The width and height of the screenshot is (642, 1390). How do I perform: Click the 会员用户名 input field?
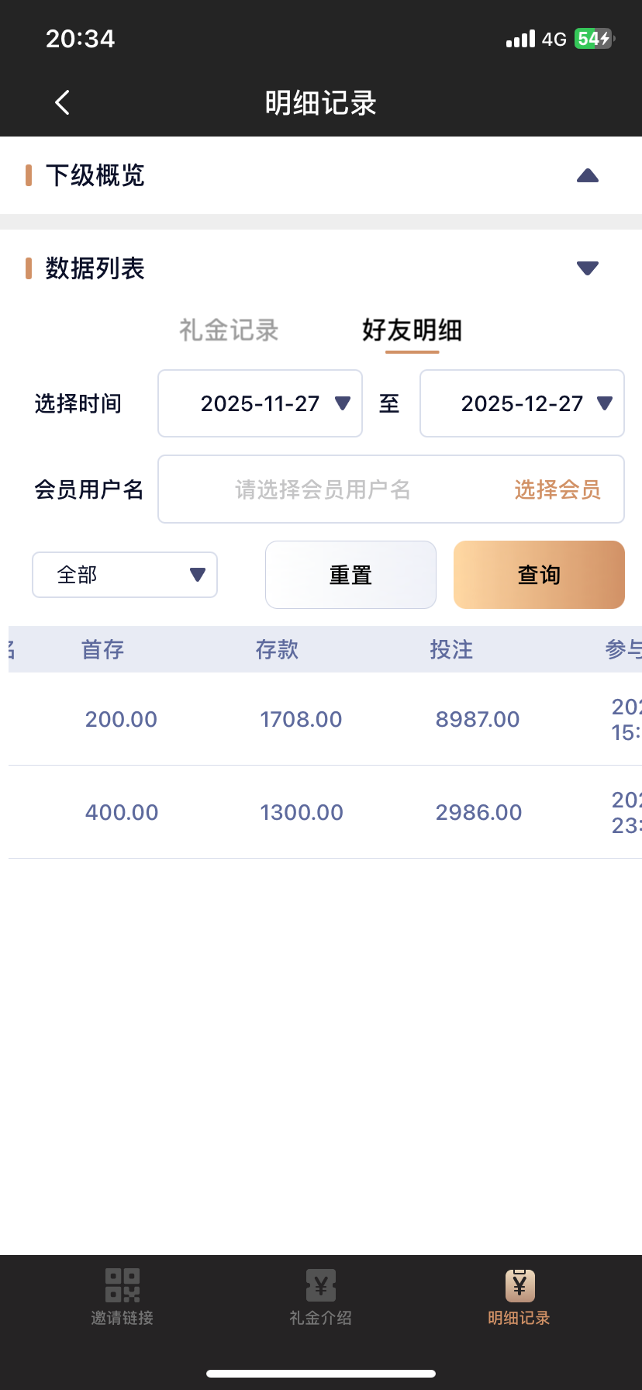(323, 489)
